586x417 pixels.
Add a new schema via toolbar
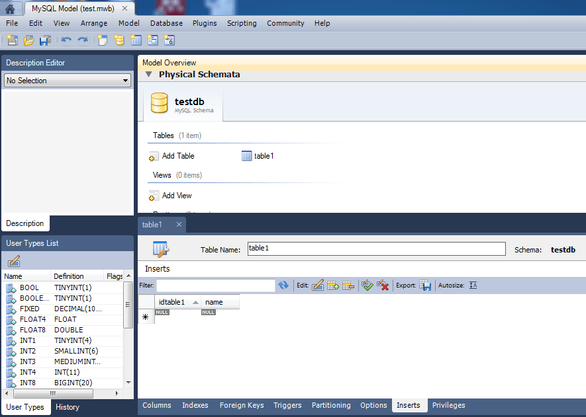point(119,40)
